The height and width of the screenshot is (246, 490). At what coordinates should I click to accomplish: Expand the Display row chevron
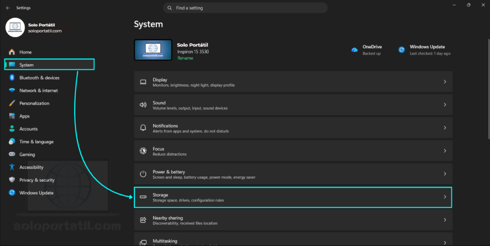pyautogui.click(x=445, y=81)
